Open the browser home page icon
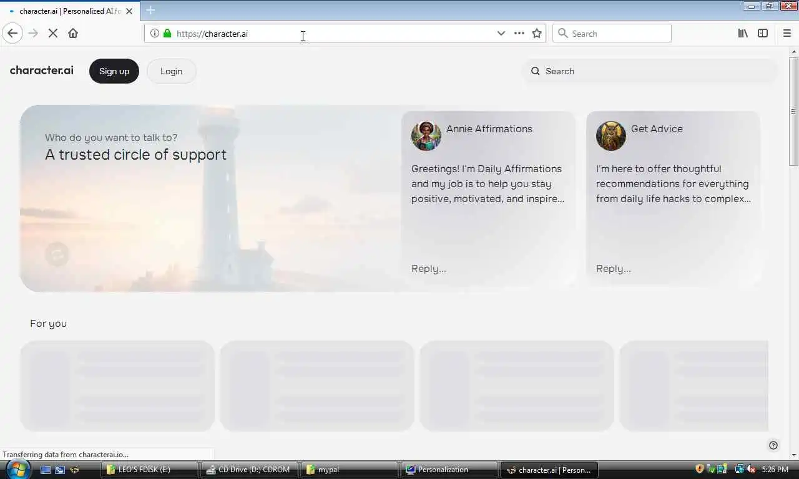 tap(73, 34)
